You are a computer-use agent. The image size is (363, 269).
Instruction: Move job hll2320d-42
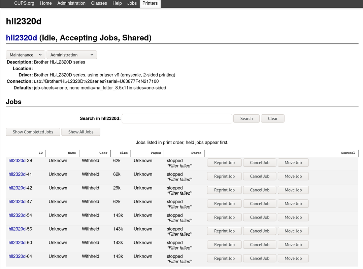tap(293, 190)
